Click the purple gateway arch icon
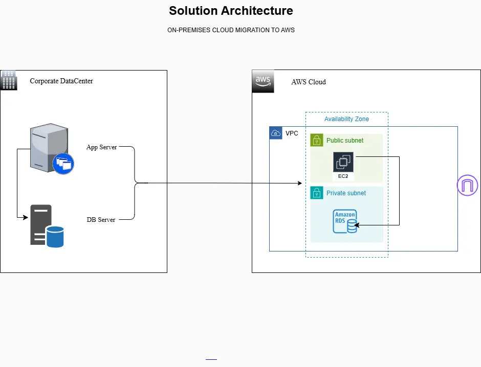 click(467, 185)
